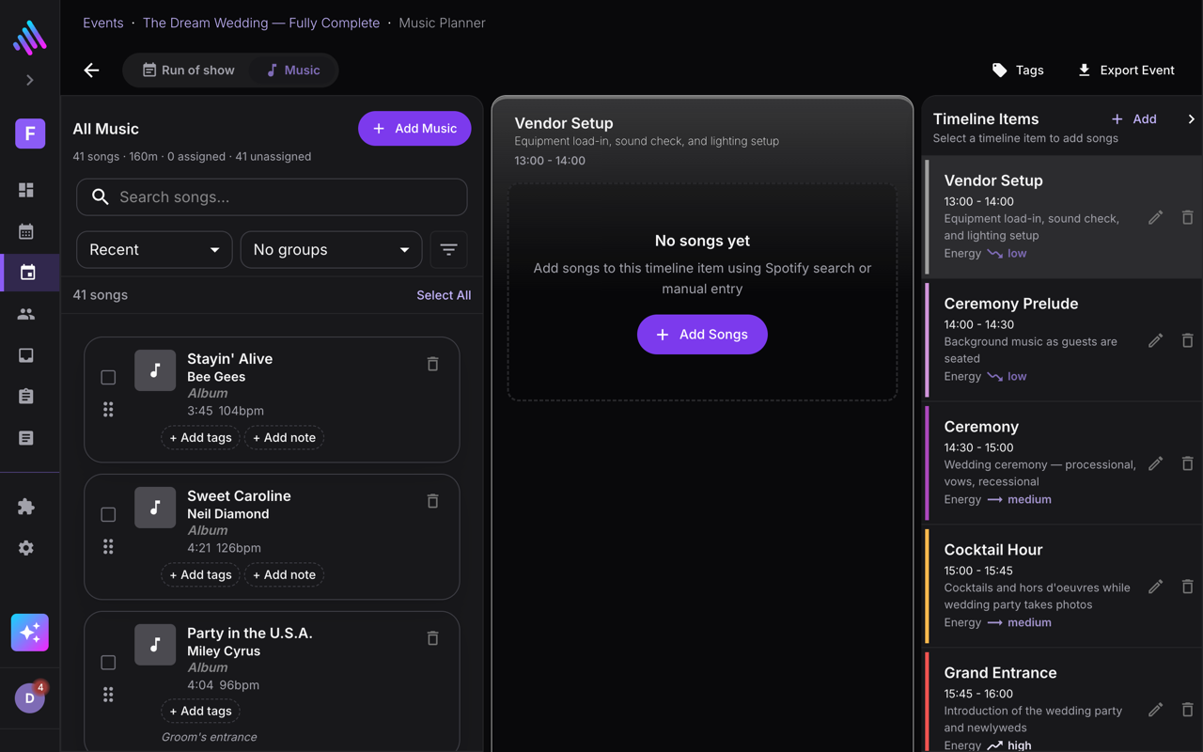Click the Stayin' Alive album art thumbnail
Image resolution: width=1203 pixels, height=752 pixels.
pyautogui.click(x=155, y=370)
